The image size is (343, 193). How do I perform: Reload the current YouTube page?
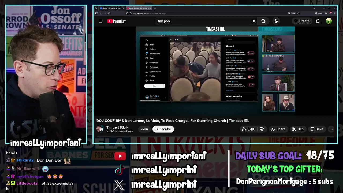click(x=109, y=13)
